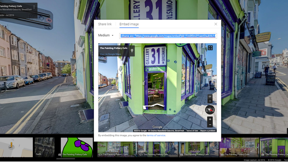This screenshot has width=288, height=162.
Task: Click the location pin icon in preview
Action: (132, 50)
